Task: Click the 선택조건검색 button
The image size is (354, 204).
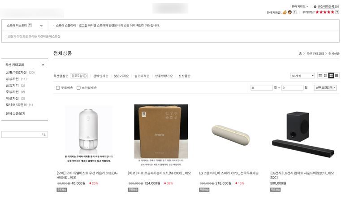Action: pyautogui.click(x=325, y=87)
